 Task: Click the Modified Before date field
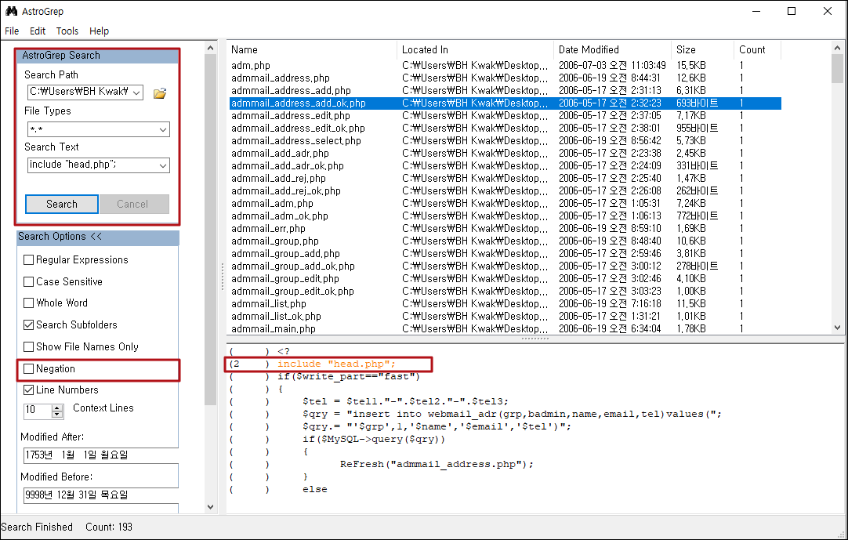coord(100,495)
